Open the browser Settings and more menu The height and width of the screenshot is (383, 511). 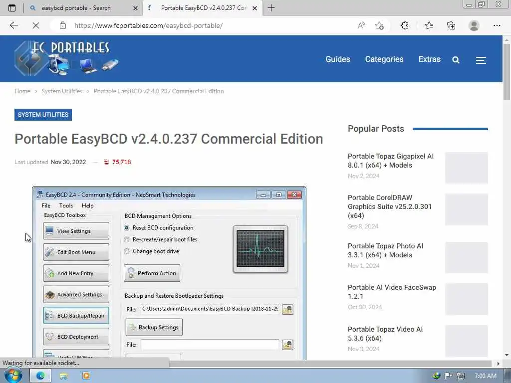click(x=497, y=25)
